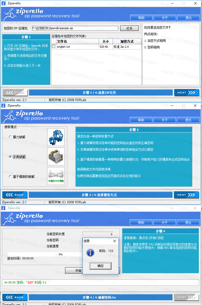202x305 pixels.
Task: Click BACK in the step 1 window
Action: tap(15, 93)
